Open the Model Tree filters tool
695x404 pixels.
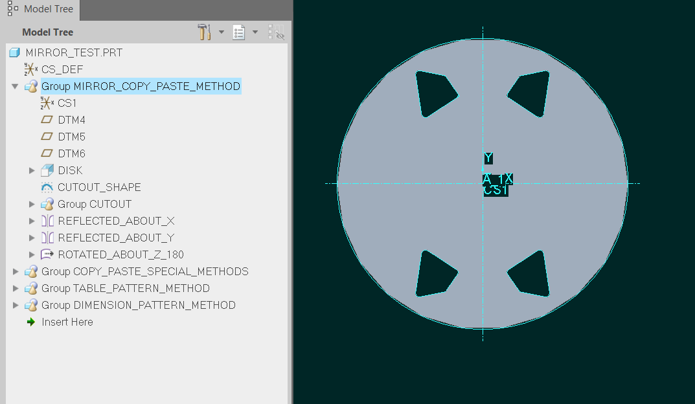(x=204, y=31)
